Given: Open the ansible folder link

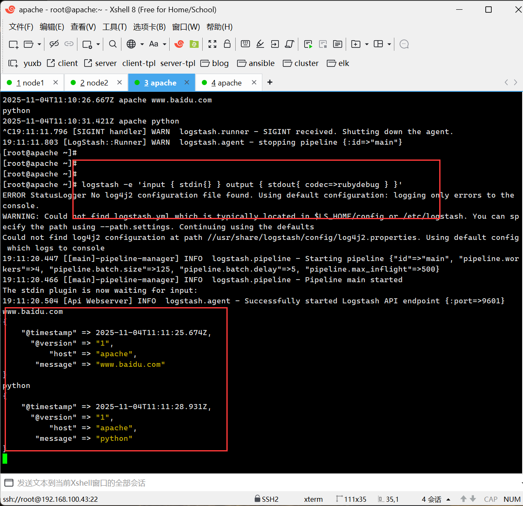Looking at the screenshot, I should [256, 63].
